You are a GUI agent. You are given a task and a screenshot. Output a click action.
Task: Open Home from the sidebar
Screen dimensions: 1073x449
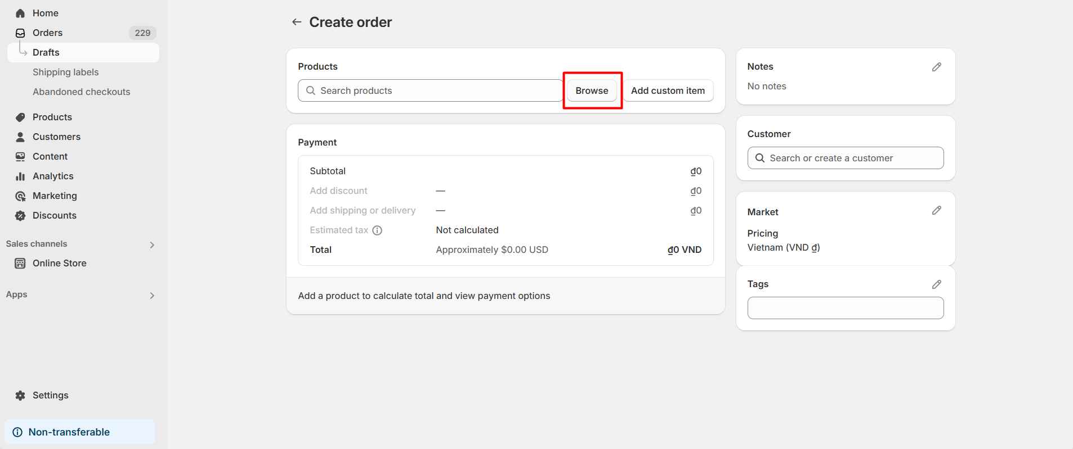coord(45,13)
